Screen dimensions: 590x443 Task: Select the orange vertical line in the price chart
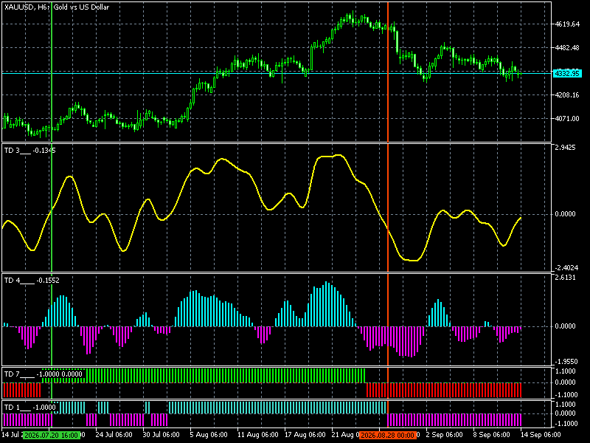[388, 72]
